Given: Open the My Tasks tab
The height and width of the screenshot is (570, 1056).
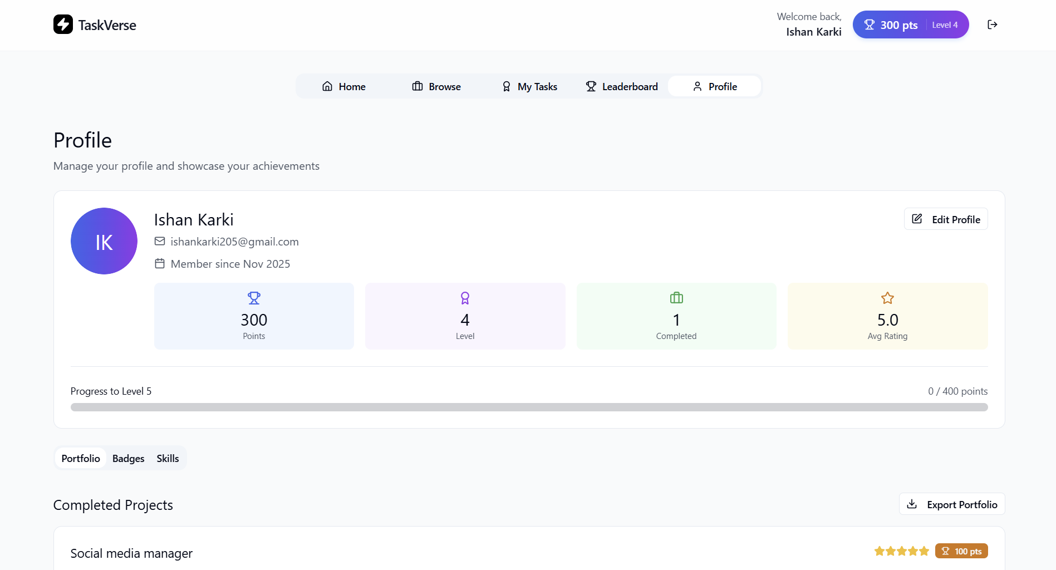Looking at the screenshot, I should (529, 86).
